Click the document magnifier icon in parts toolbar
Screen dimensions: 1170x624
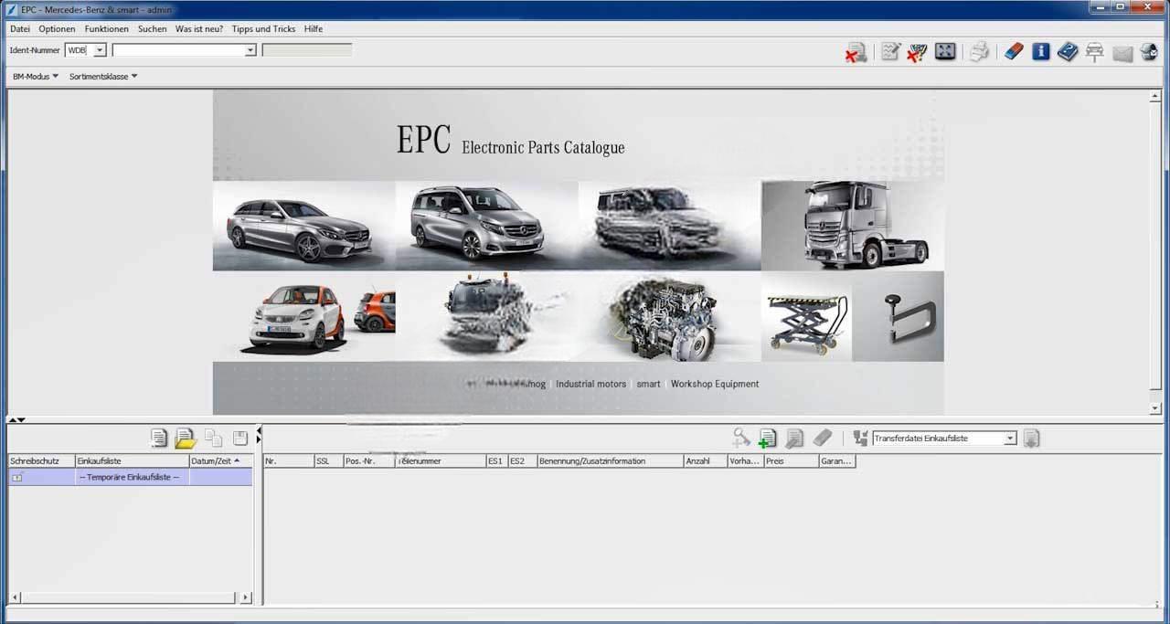pyautogui.click(x=794, y=439)
